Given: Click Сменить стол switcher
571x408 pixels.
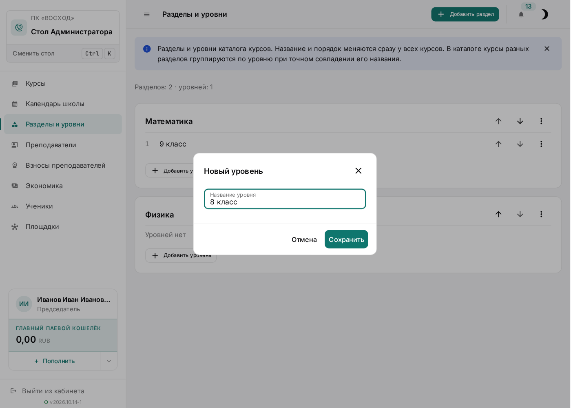Looking at the screenshot, I should [63, 53].
